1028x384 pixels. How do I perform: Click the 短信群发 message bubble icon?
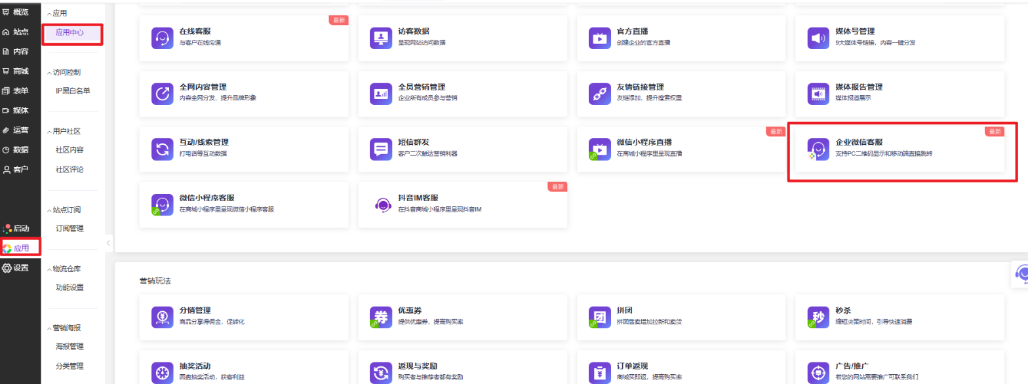380,149
